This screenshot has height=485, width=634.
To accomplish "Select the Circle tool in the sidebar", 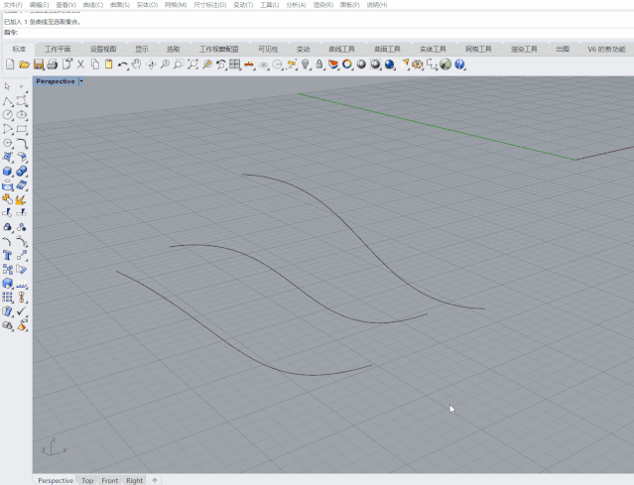I will pos(7,115).
